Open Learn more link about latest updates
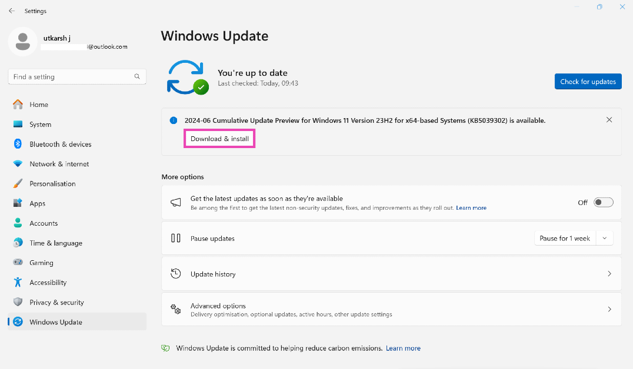Image resolution: width=633 pixels, height=369 pixels. tap(471, 207)
